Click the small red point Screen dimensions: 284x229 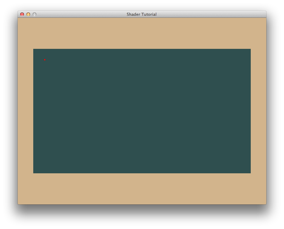coord(45,60)
